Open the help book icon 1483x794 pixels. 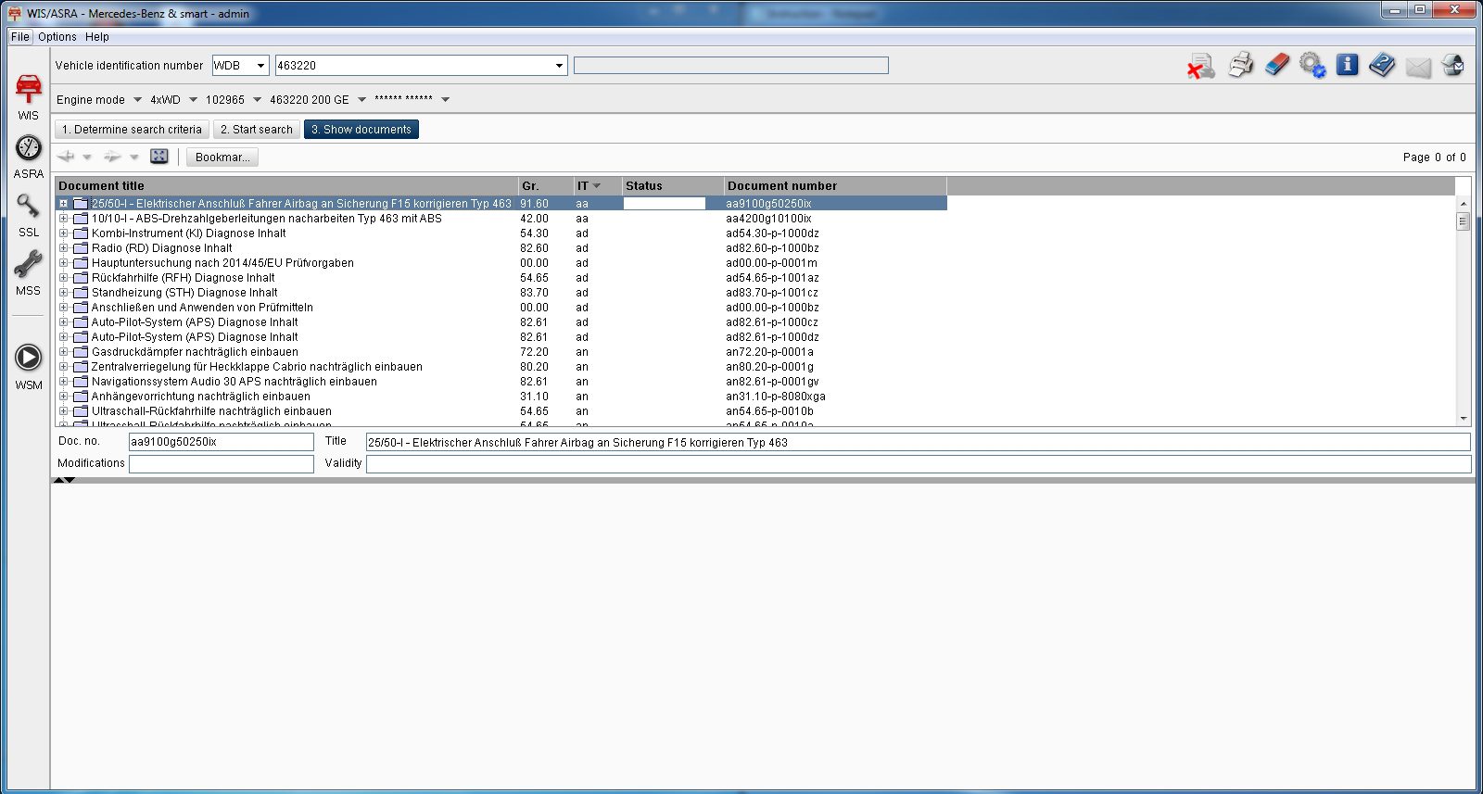tap(1382, 66)
